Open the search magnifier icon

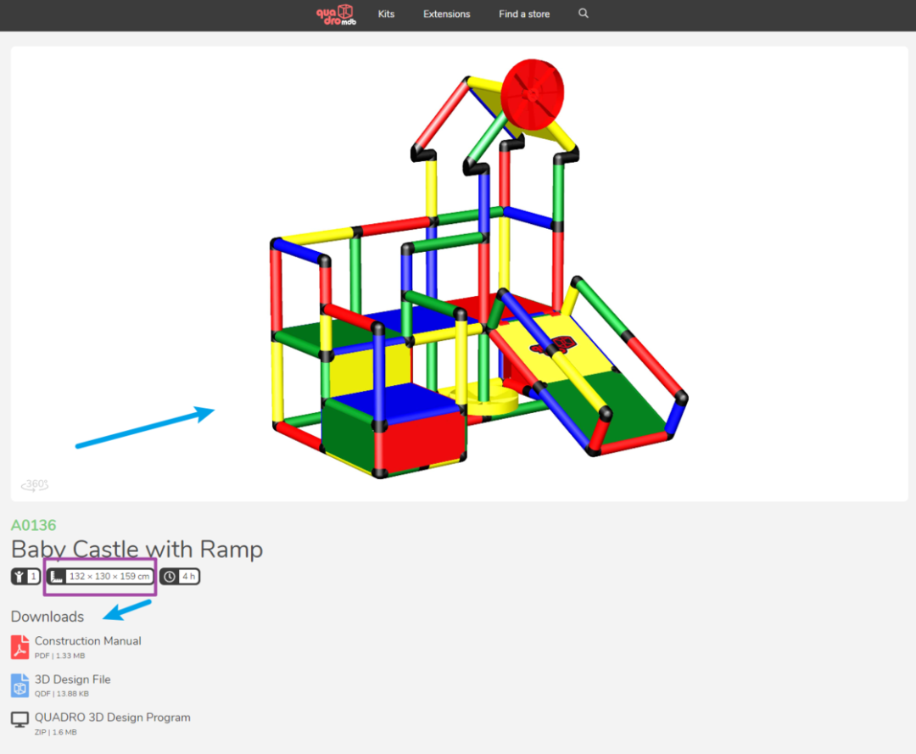coord(583,14)
